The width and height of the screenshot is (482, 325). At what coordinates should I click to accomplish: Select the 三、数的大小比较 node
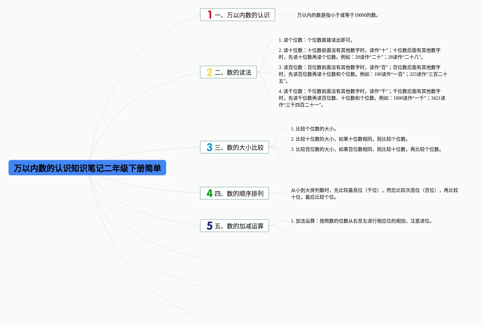coord(239,147)
